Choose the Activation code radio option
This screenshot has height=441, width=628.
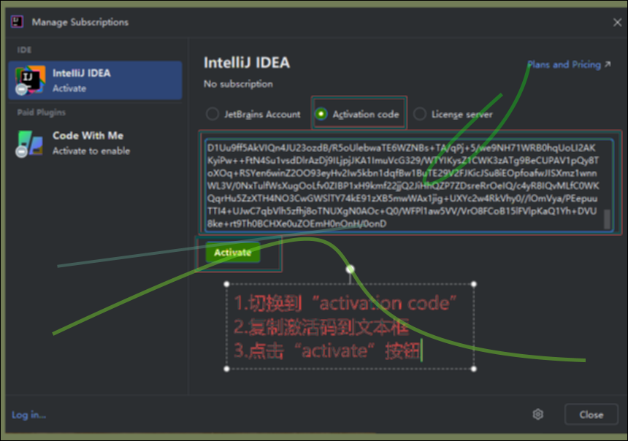[x=357, y=115]
